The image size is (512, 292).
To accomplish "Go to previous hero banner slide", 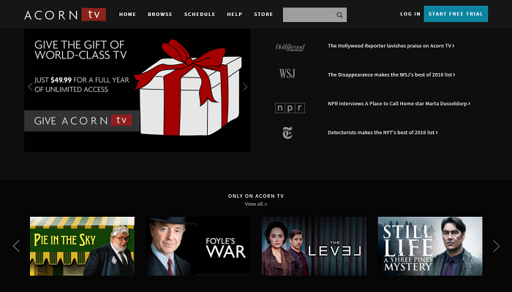I will pos(30,87).
